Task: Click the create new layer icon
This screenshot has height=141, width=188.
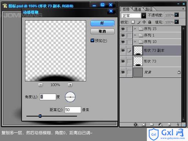Action: coord(169,124)
